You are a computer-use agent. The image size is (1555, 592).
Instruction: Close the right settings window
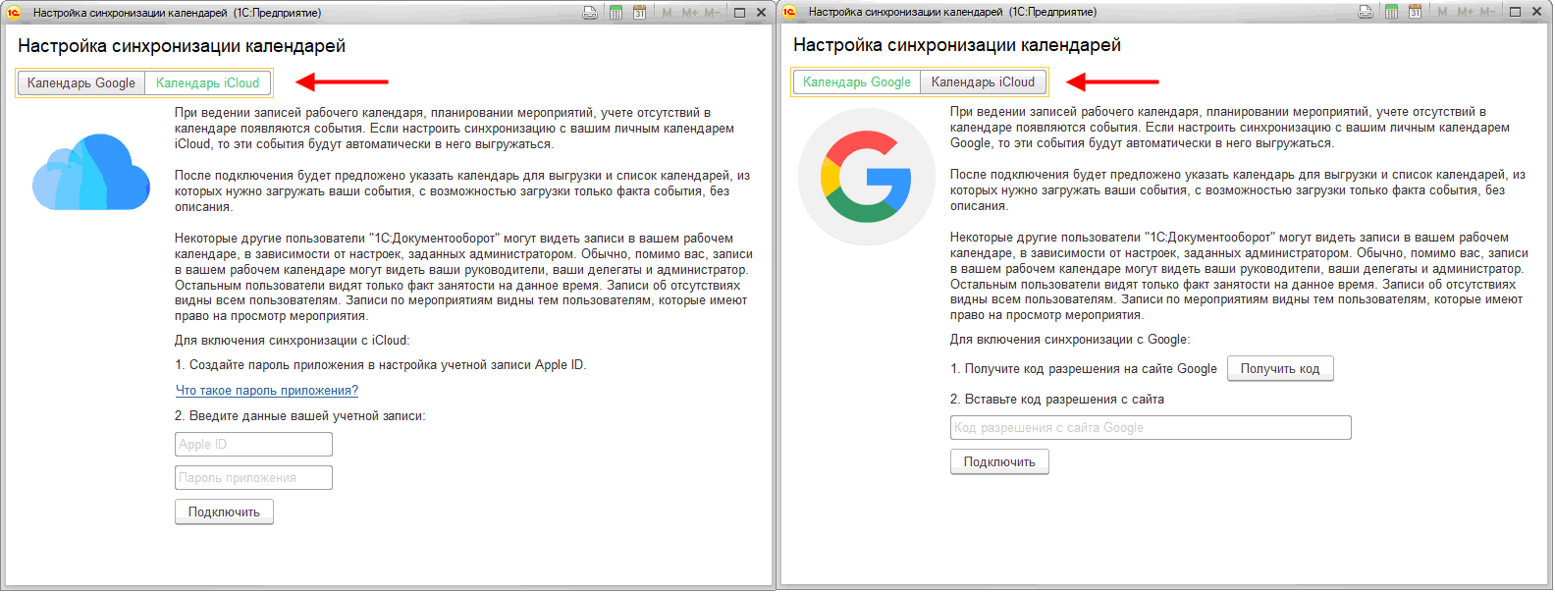[1536, 12]
